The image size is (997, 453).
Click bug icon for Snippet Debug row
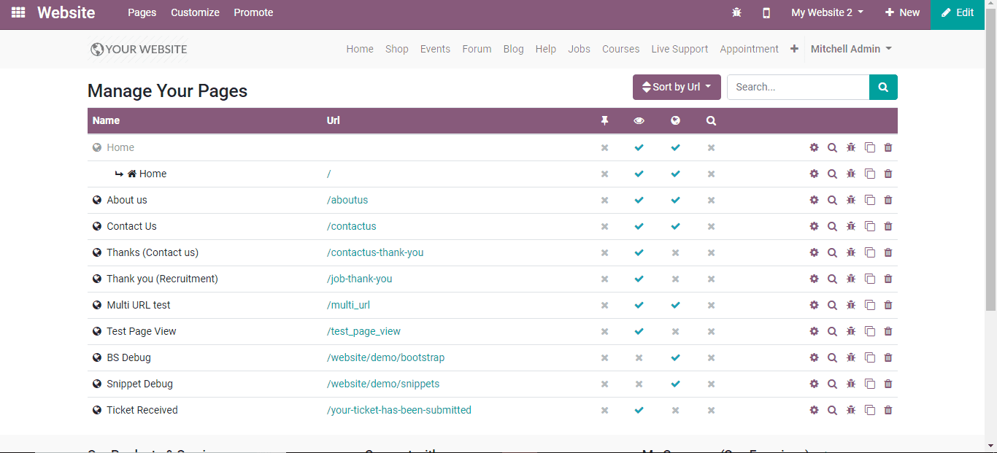[x=851, y=384]
